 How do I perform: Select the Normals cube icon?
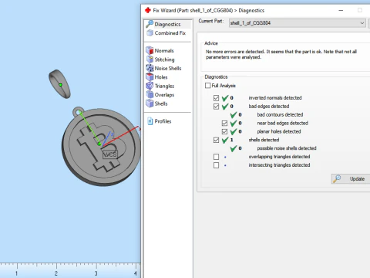[x=150, y=50]
